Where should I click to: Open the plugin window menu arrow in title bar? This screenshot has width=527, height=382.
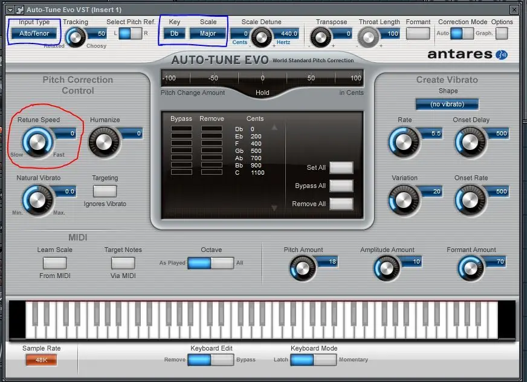pos(10,10)
